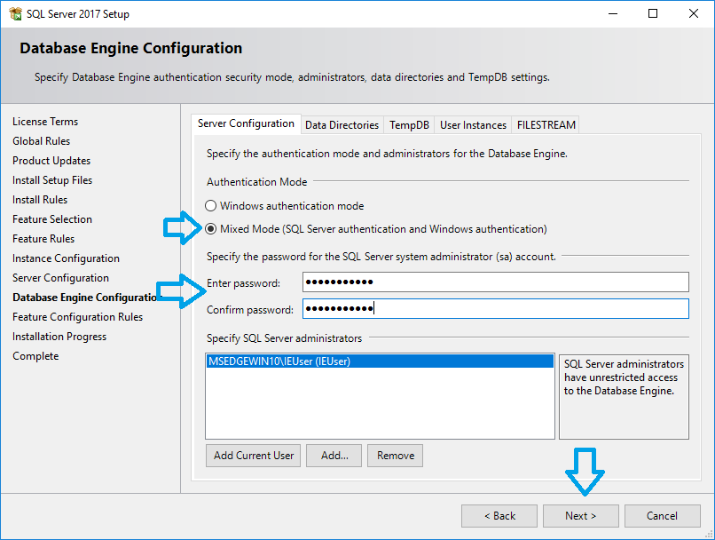Click the SQL Server Setup title bar icon
715x540 pixels.
(x=14, y=14)
